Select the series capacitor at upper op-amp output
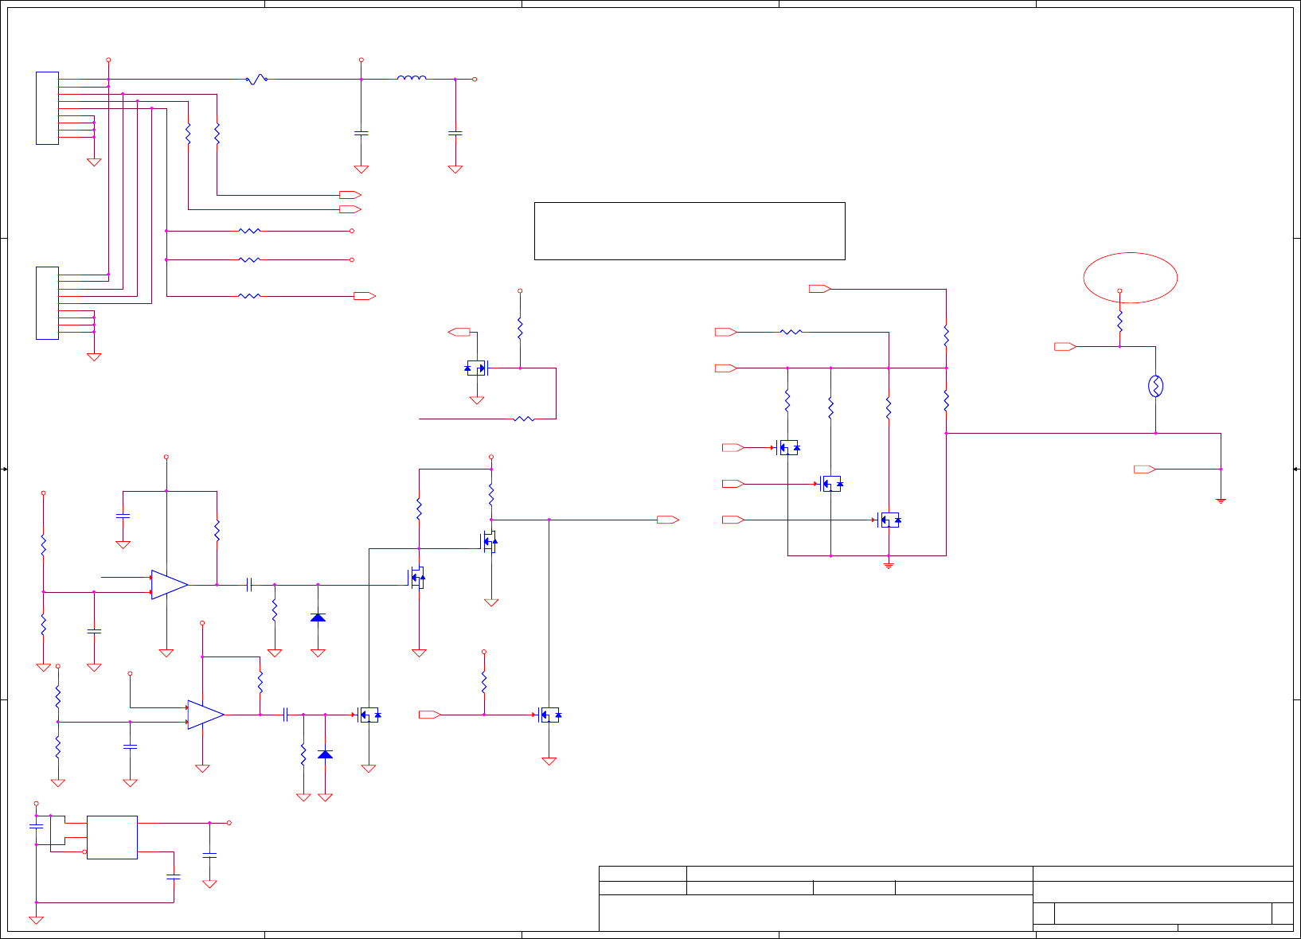 249,585
